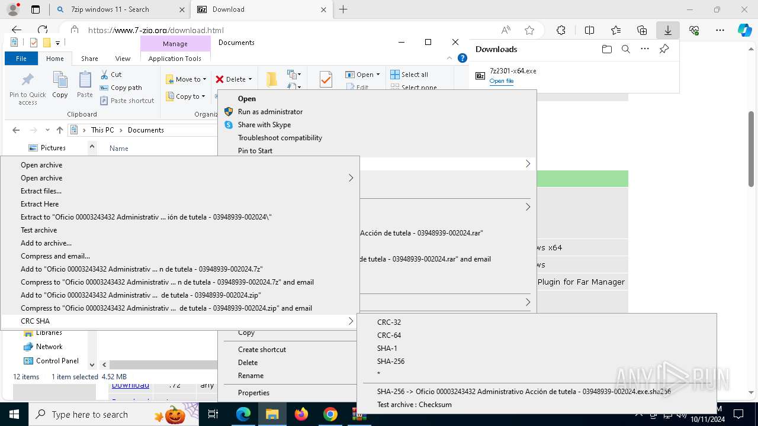Click Paste shortcut in the ribbon
The height and width of the screenshot is (426, 758).
click(127, 101)
